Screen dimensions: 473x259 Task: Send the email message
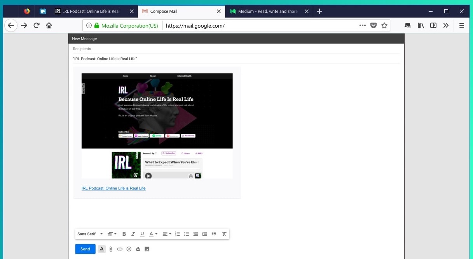coord(85,249)
